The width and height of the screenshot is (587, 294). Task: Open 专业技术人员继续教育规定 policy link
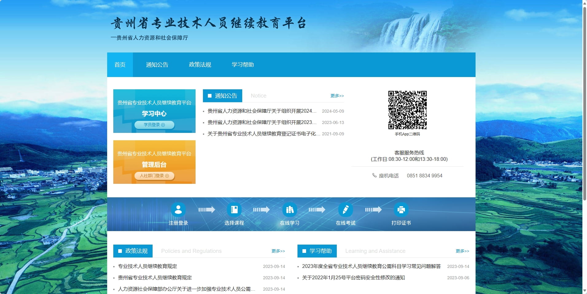[148, 266]
